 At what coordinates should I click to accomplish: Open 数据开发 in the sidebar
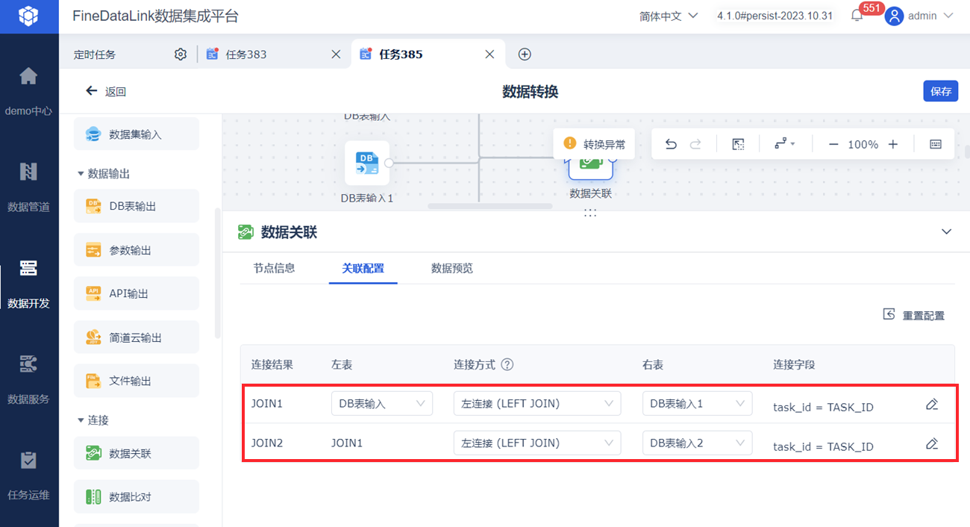point(28,284)
